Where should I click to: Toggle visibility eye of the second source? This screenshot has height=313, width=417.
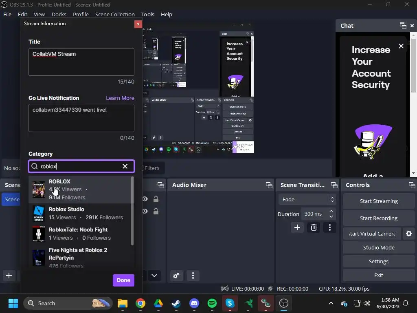coord(145,211)
